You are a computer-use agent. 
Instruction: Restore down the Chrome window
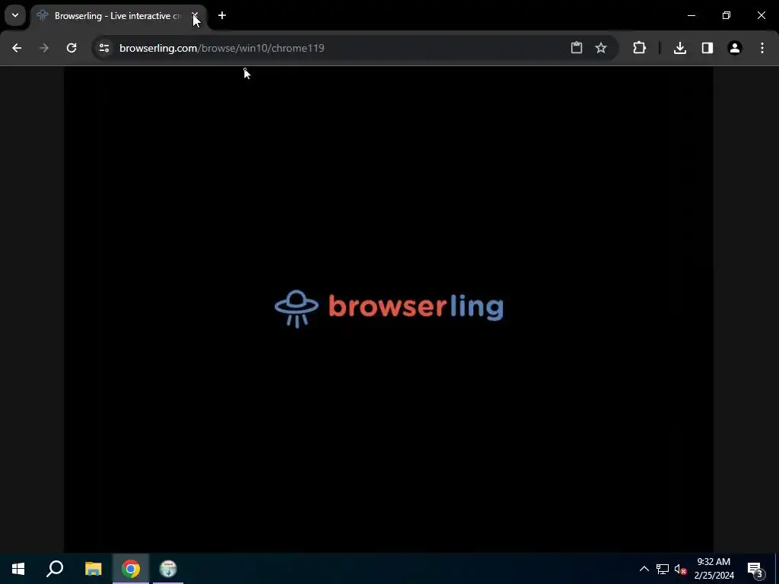tap(727, 15)
